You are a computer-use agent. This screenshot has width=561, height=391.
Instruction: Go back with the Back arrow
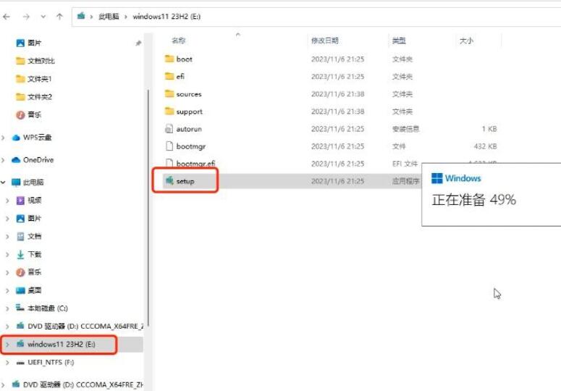(7, 17)
